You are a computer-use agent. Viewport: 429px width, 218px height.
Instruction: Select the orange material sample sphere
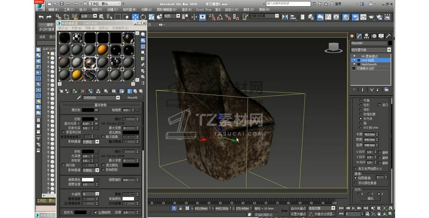pyautogui.click(x=103, y=50)
